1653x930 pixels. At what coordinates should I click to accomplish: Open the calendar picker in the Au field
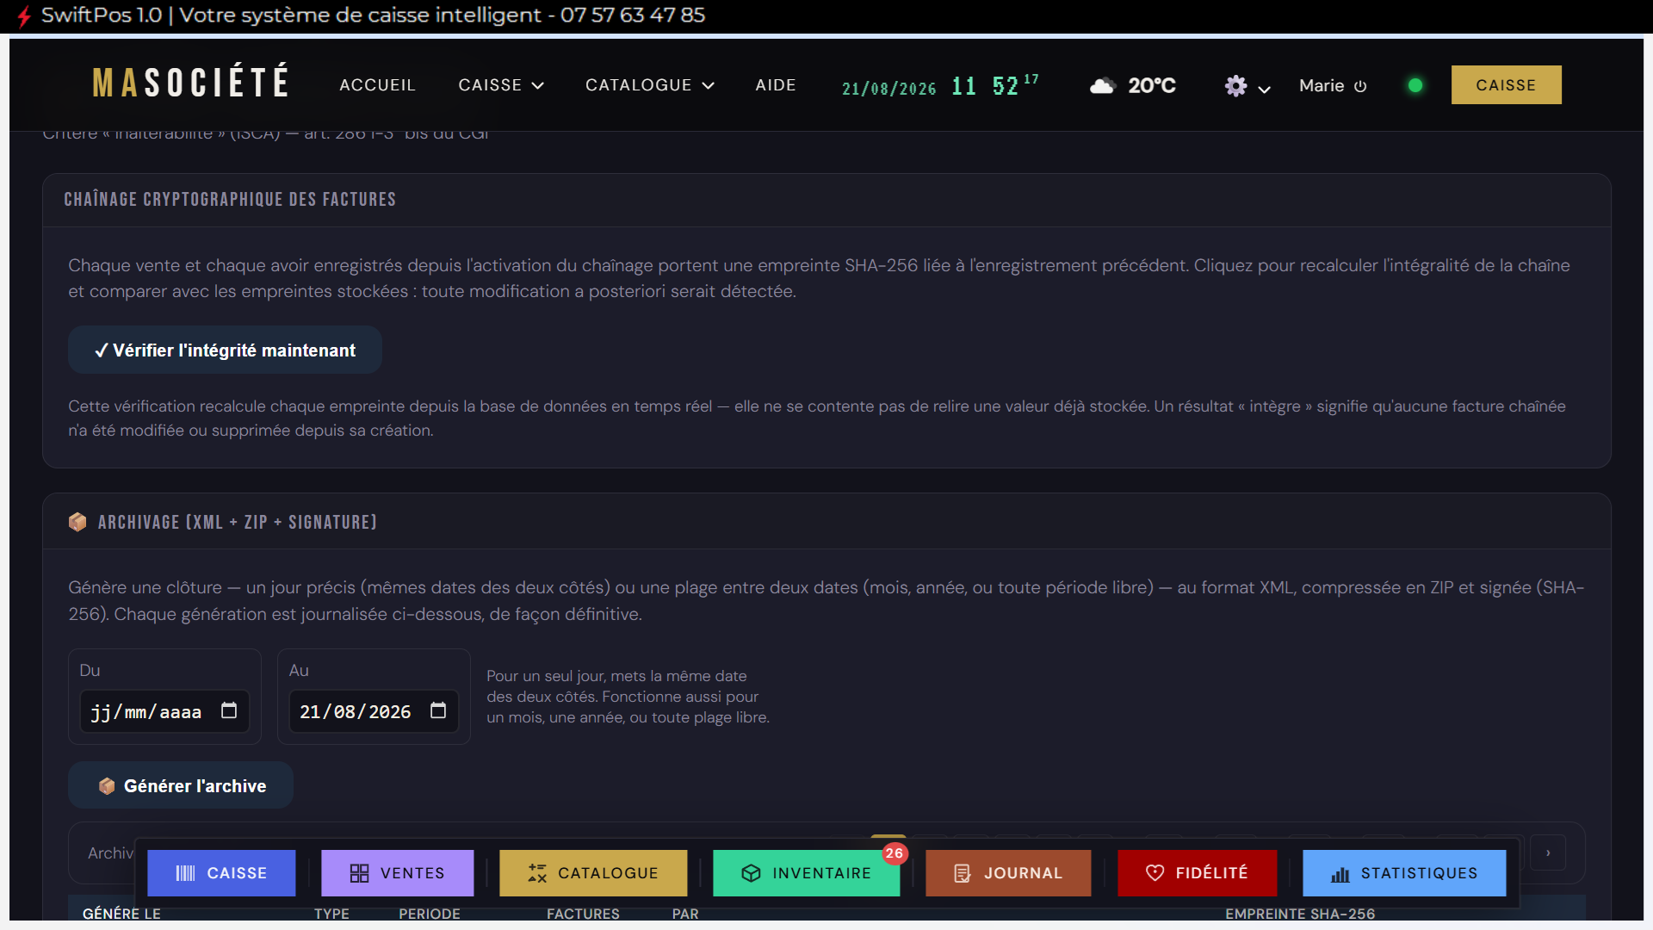pos(438,710)
